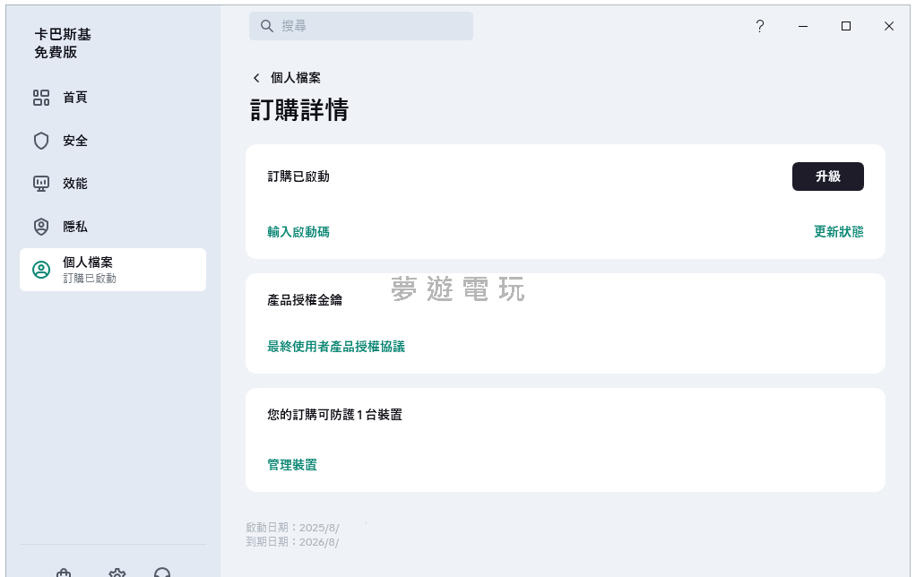Open help via the question mark icon
Viewport: 916px width, 577px height.
pyautogui.click(x=759, y=26)
